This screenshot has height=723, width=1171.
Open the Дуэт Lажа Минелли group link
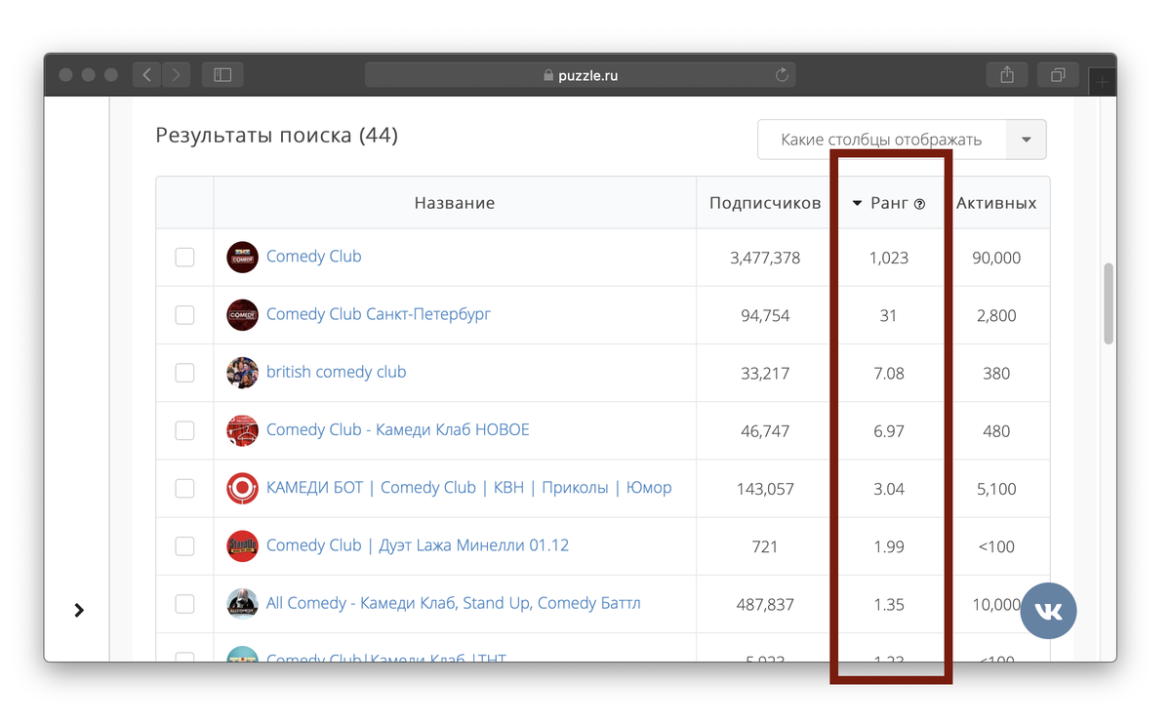418,544
